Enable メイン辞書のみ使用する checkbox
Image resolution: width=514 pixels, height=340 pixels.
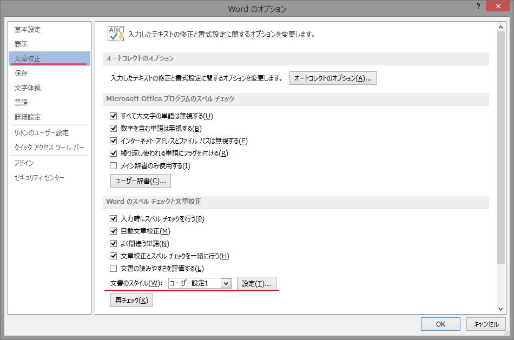click(x=114, y=166)
